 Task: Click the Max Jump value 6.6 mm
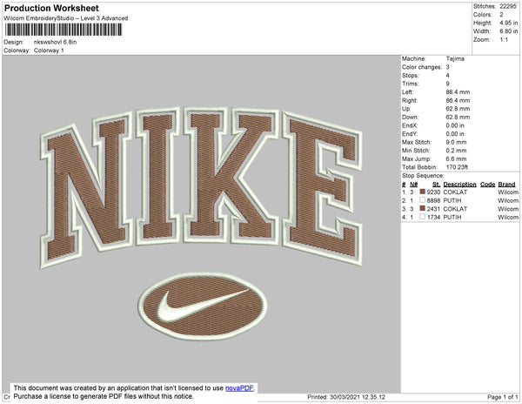pyautogui.click(x=456, y=158)
